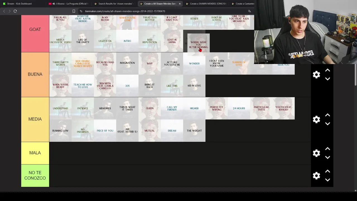This screenshot has width=357, height=201.
Task: Select the Kid In Love tile
Action: 194,86
